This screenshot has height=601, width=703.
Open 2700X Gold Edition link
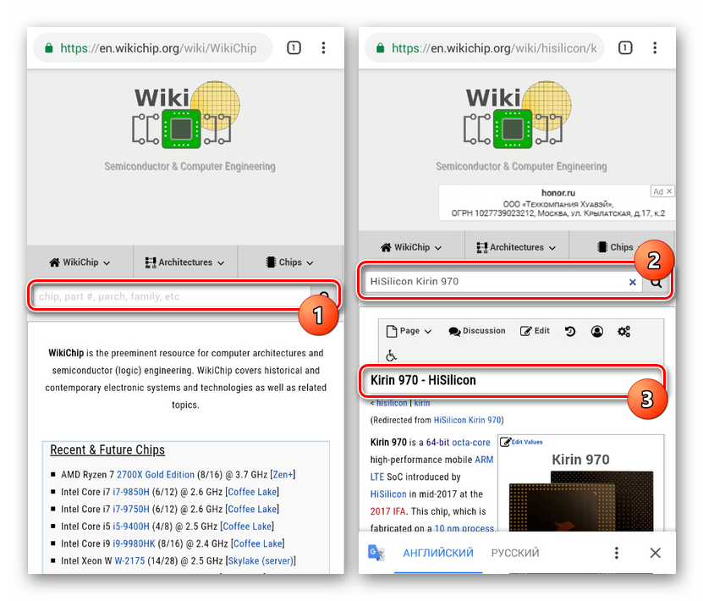coord(156,475)
